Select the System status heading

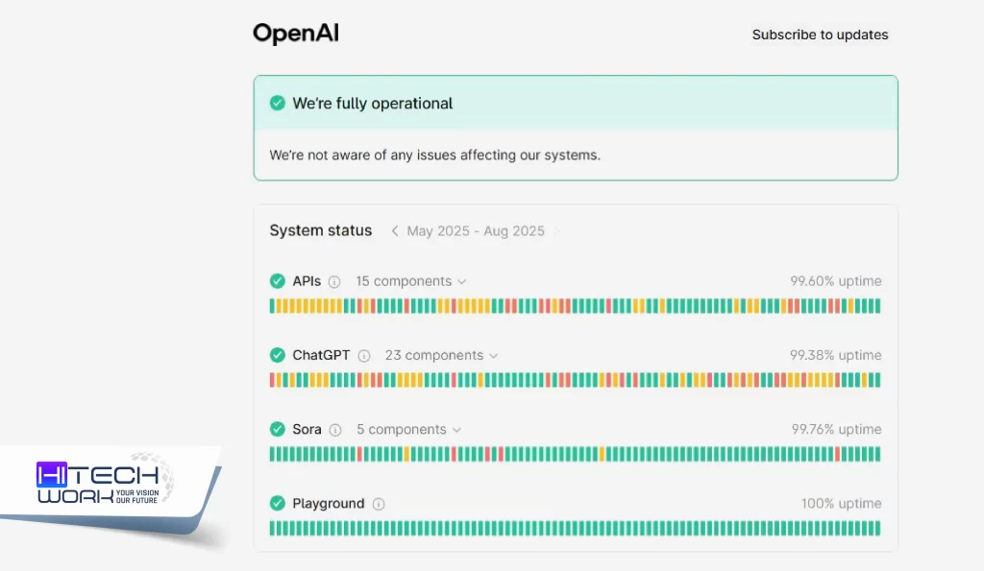coord(321,230)
